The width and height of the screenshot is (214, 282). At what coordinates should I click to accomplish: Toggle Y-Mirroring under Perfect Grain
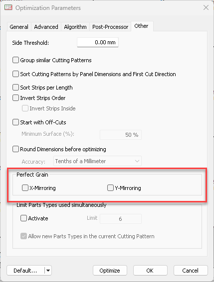110,188
